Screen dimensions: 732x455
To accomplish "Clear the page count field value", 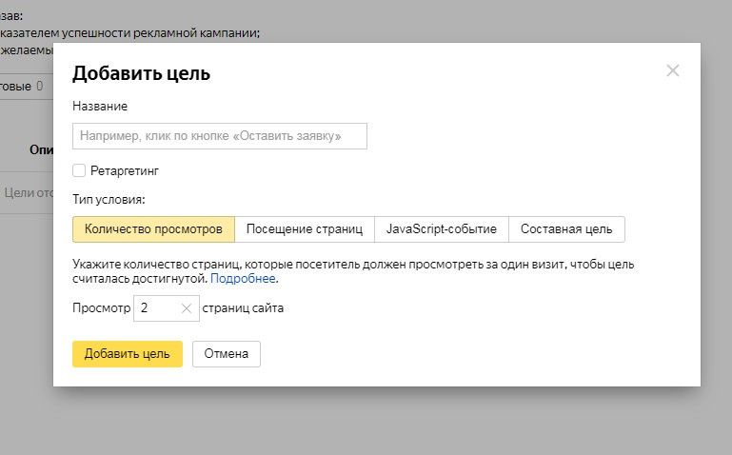I will click(187, 307).
